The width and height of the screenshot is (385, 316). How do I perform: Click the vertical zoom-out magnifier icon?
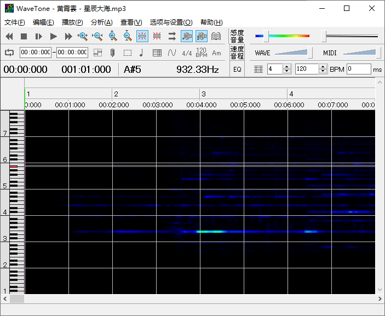coord(127,36)
